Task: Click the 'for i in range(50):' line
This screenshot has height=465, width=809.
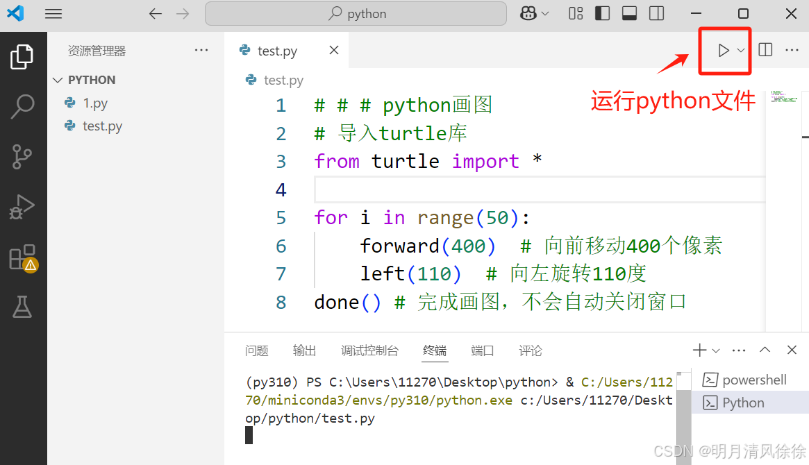Action: pos(422,217)
